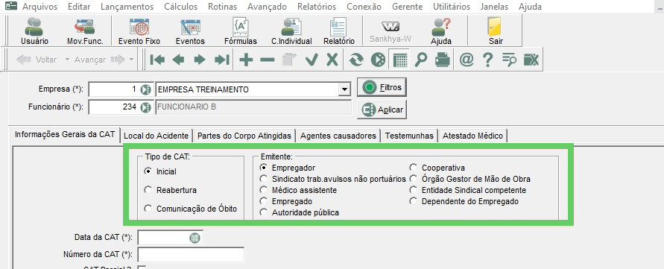Open Eventos calendar icon
Viewport: 664px width, 269px height.
point(190,31)
